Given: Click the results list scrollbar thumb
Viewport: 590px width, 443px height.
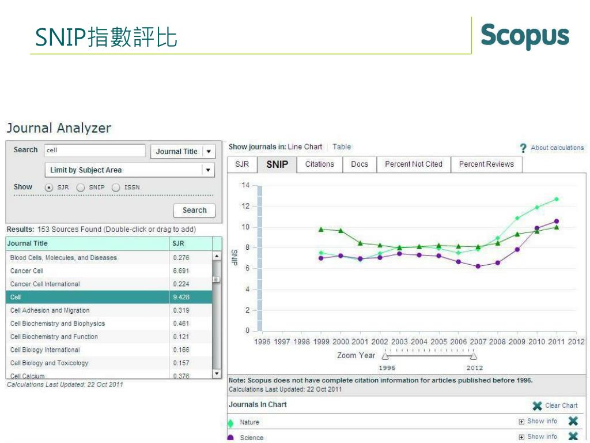Looking at the screenshot, I should pyautogui.click(x=217, y=279).
